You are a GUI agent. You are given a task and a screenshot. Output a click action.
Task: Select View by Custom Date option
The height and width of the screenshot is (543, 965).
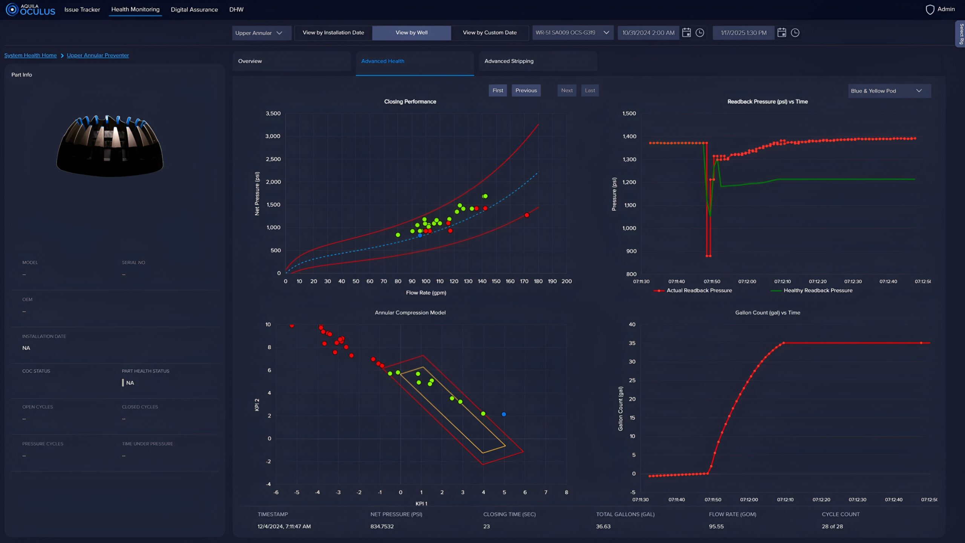coord(489,33)
